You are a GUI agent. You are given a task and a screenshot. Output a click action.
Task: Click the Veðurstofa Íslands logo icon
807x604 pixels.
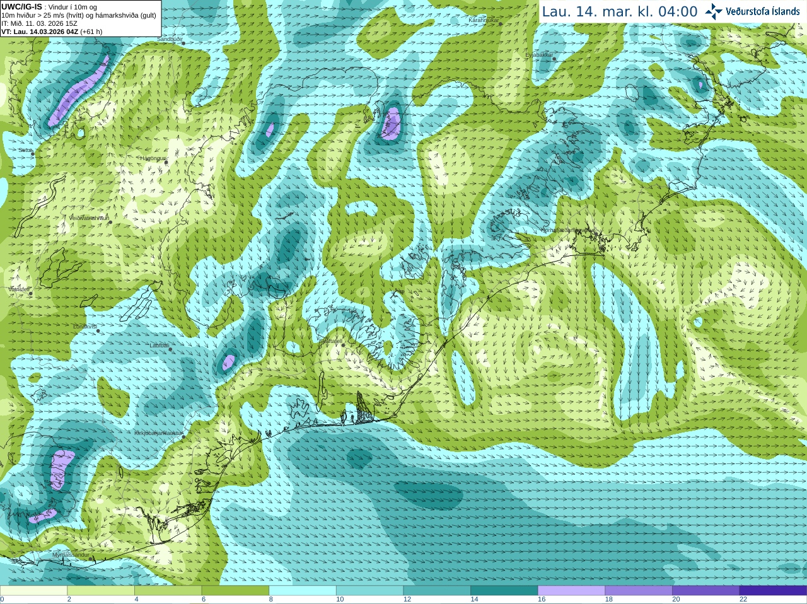pyautogui.click(x=714, y=11)
